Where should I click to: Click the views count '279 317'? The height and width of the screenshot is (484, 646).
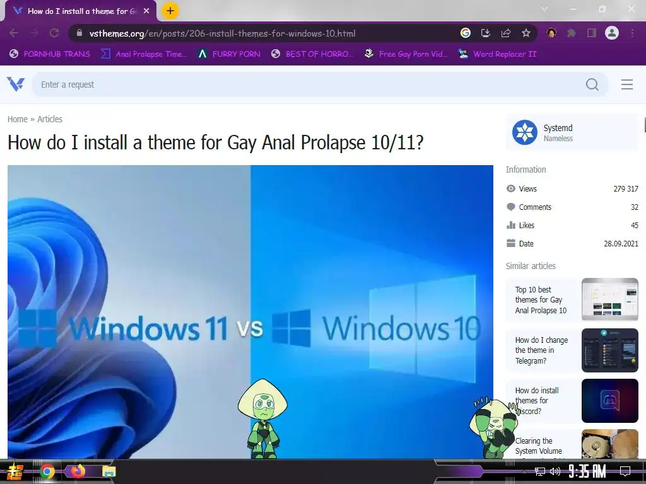[x=626, y=188]
